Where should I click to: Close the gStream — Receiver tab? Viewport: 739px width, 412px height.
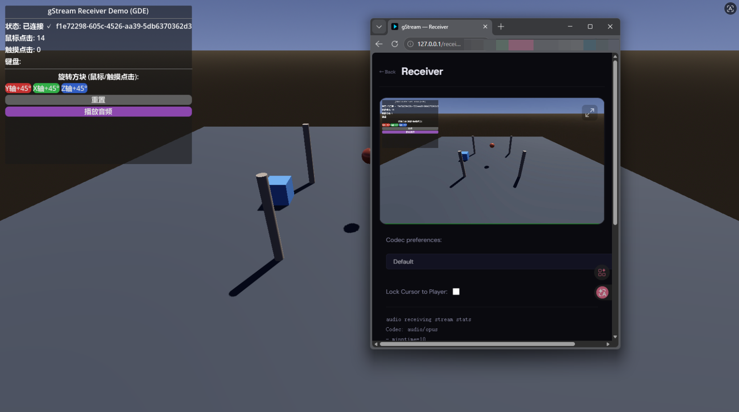(485, 27)
